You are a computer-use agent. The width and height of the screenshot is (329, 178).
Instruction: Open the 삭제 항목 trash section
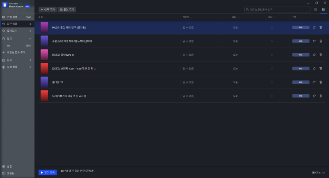point(17,67)
